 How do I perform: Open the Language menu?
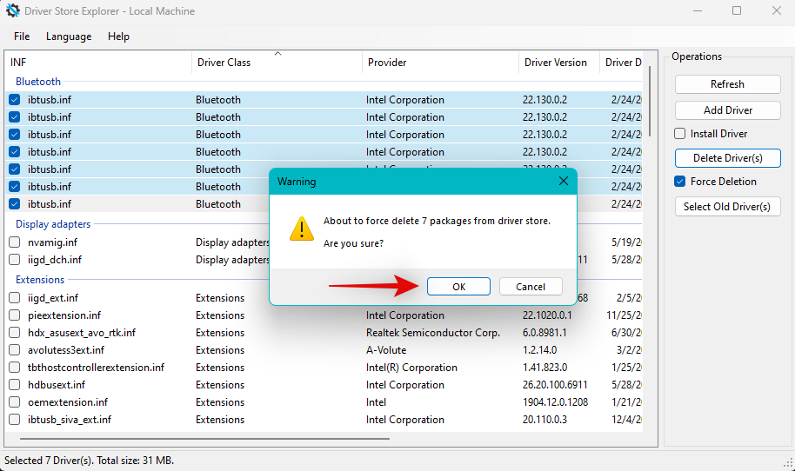pos(69,36)
